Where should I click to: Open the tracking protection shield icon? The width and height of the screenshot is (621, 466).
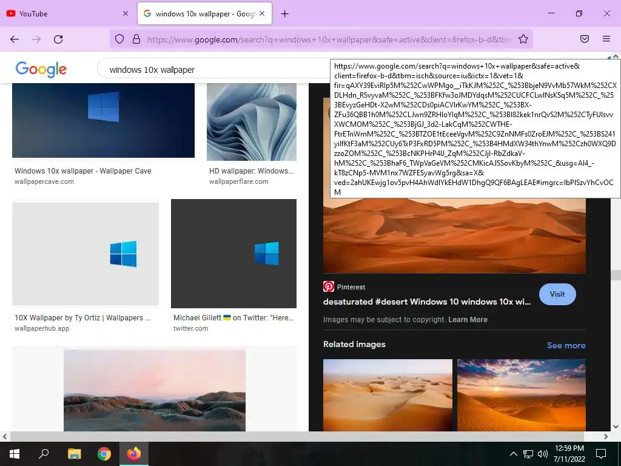click(x=119, y=39)
